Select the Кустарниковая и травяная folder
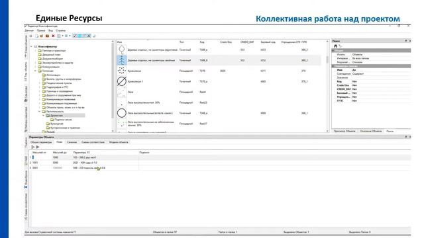This screenshot has height=238, width=424. 65,128
